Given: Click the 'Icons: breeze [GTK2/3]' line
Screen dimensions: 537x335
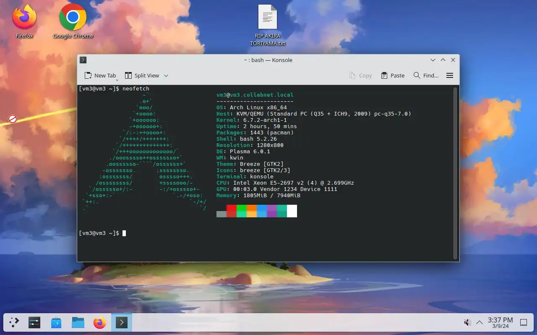Looking at the screenshot, I should (253, 170).
